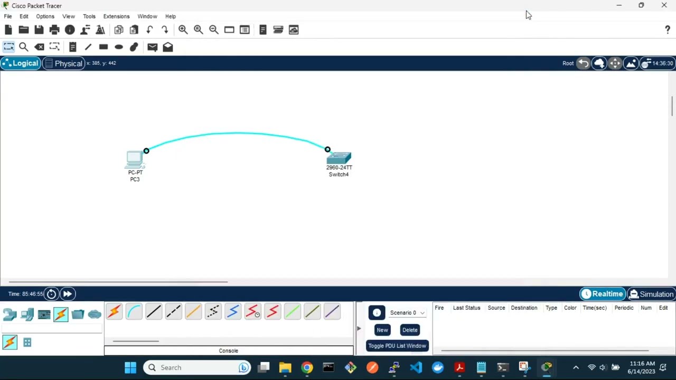Screen dimensions: 676x380
Task: Open Google Chrome from the taskbar
Action: [307, 367]
